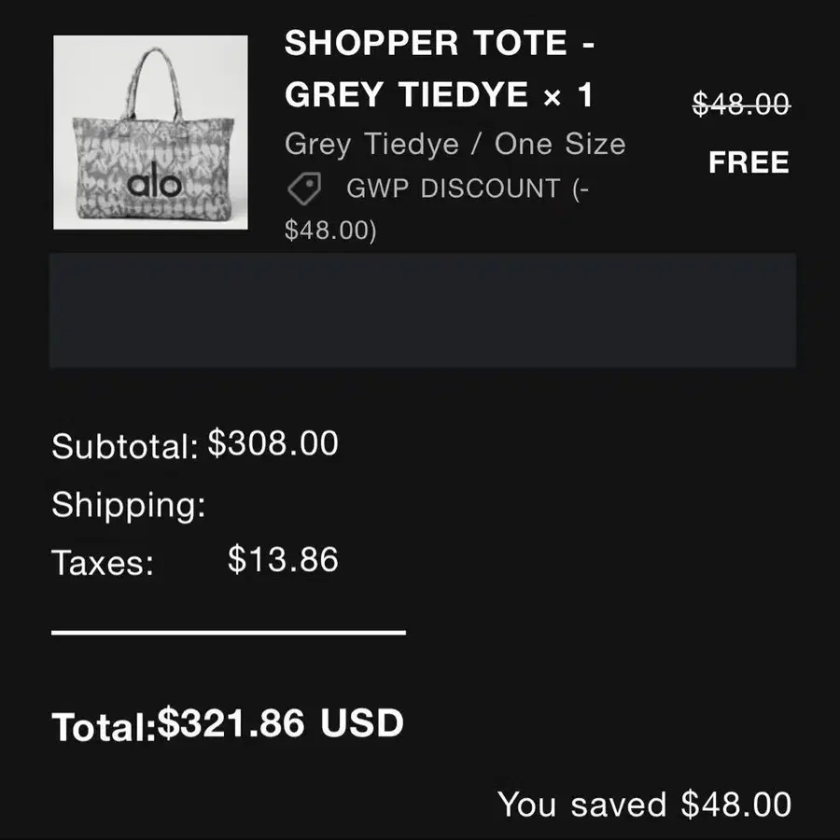
Task: Click the $13.86 tax amount
Action: coord(283,560)
